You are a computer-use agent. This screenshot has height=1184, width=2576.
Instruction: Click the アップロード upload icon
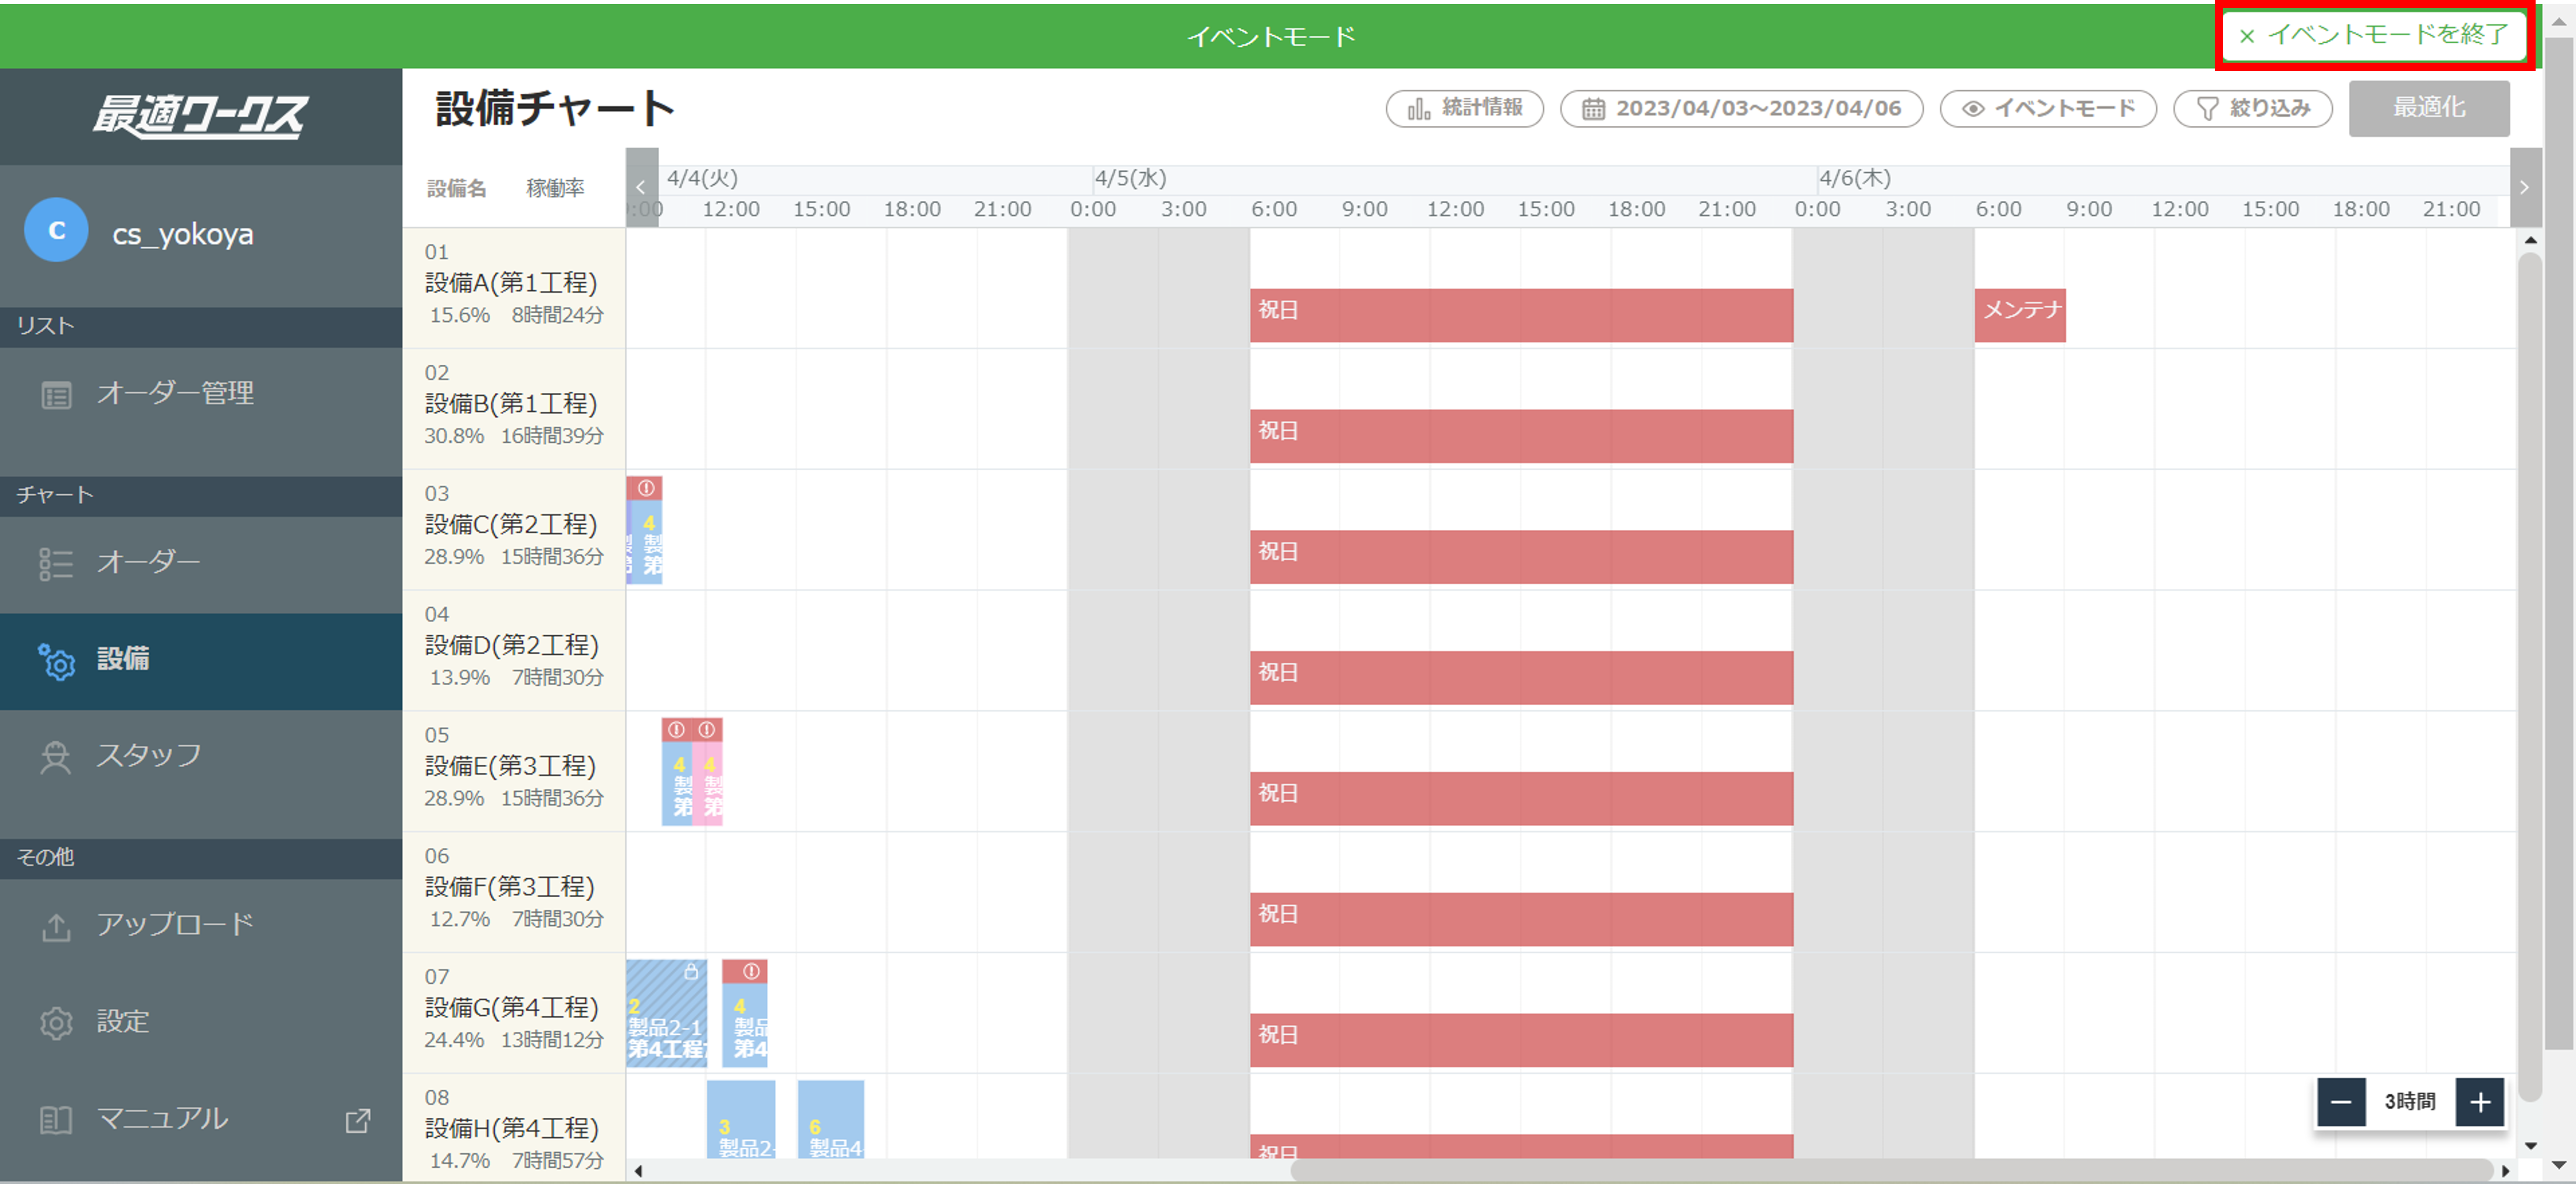click(x=56, y=927)
